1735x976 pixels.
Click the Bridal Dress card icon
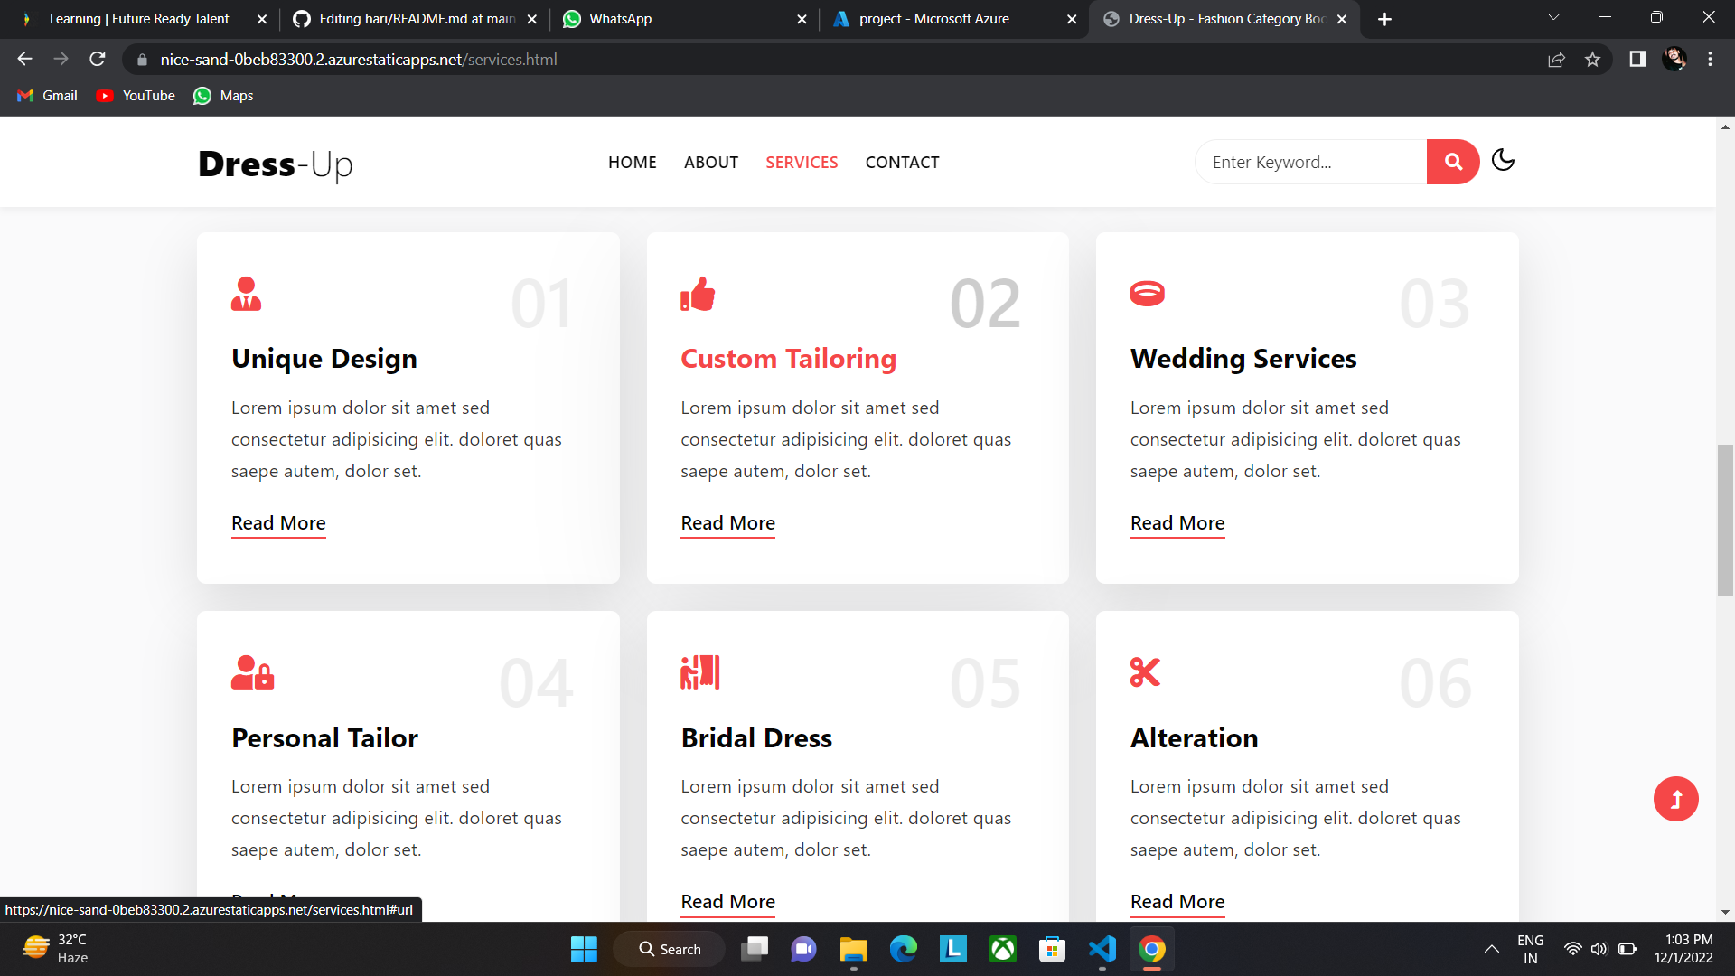700,672
